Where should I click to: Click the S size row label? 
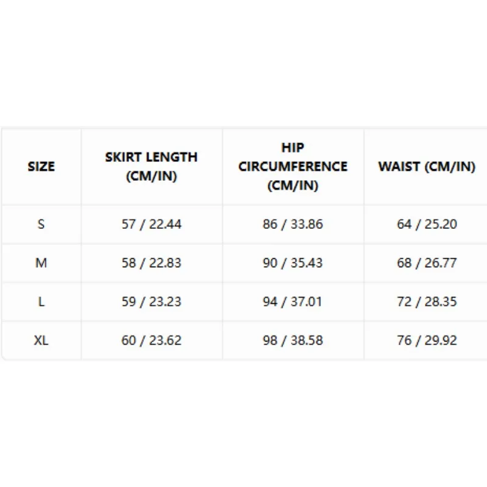coord(41,224)
